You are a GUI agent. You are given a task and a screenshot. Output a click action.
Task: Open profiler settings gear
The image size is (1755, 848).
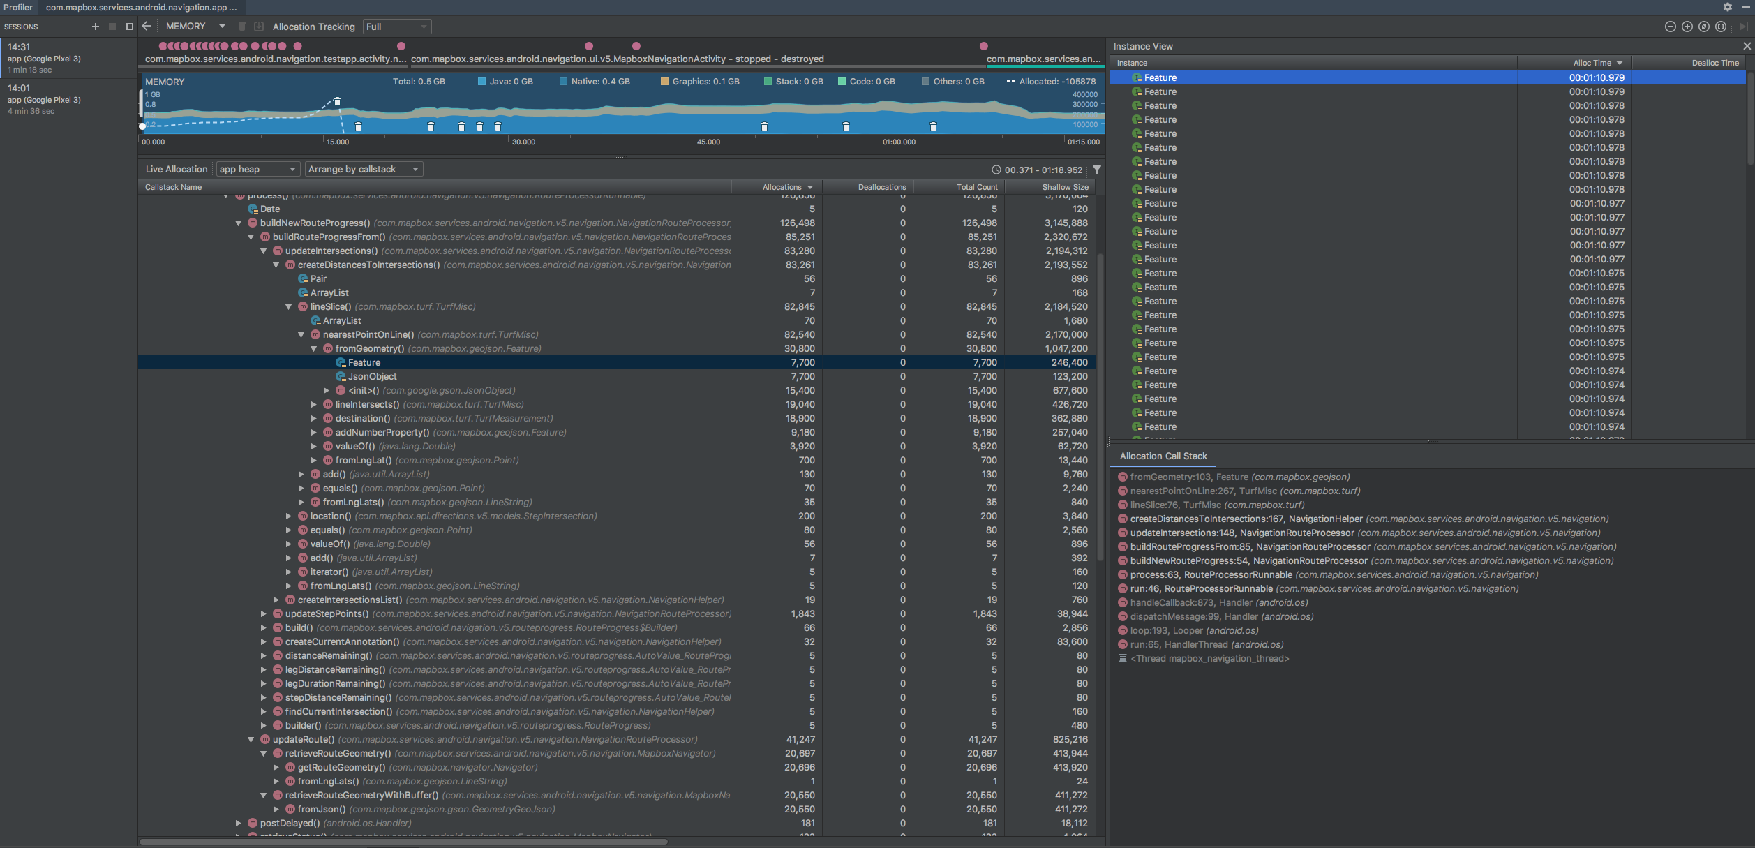point(1728,7)
